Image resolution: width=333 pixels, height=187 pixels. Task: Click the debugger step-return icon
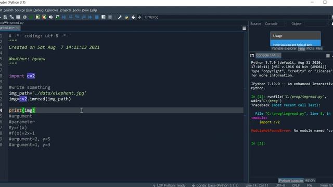[84, 17]
